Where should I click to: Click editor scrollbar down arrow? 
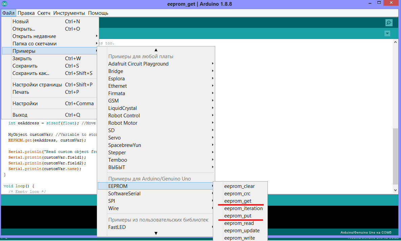pos(395,190)
